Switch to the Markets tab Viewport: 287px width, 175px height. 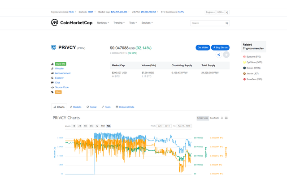coord(75,107)
